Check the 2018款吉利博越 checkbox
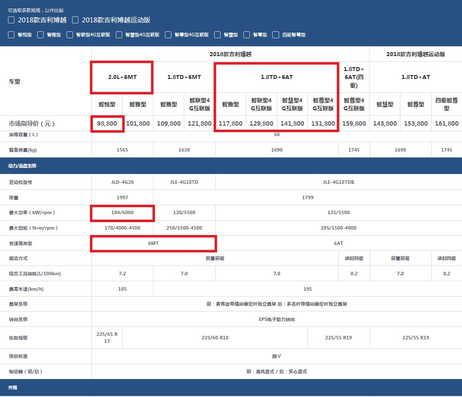 (x=11, y=20)
